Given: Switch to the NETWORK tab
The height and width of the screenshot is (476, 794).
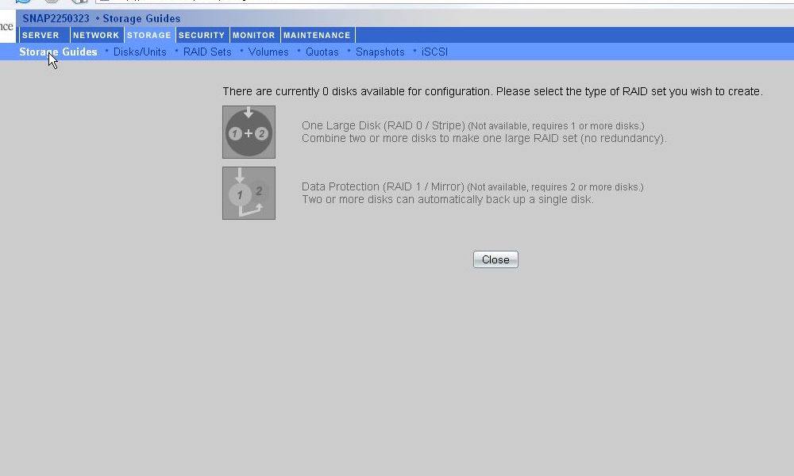Looking at the screenshot, I should point(96,35).
